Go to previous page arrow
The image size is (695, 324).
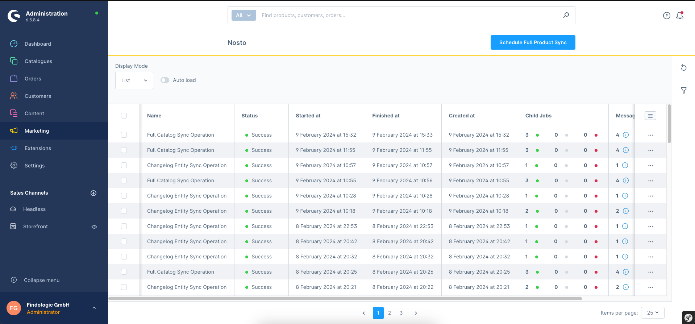tap(364, 313)
